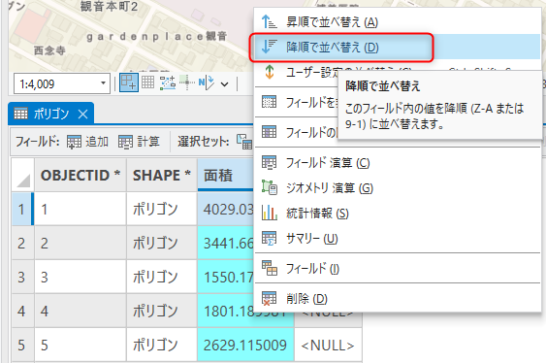The width and height of the screenshot is (546, 363).
Task: Click the custom sort orange-green arrow icon
Action: pyautogui.click(x=270, y=72)
